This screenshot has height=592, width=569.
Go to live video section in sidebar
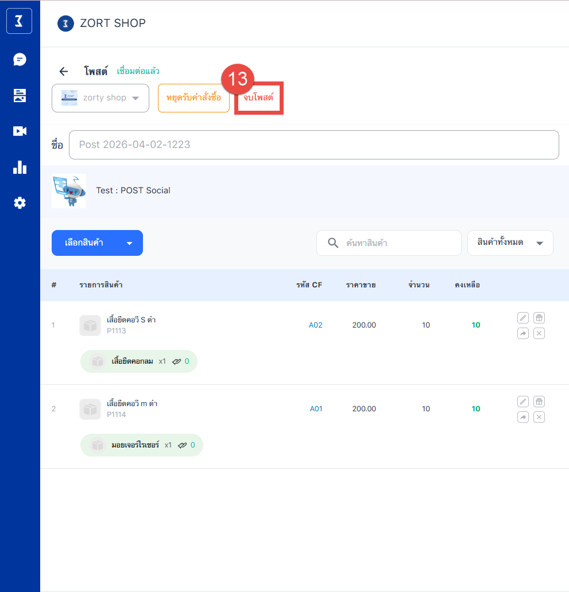coord(20,131)
